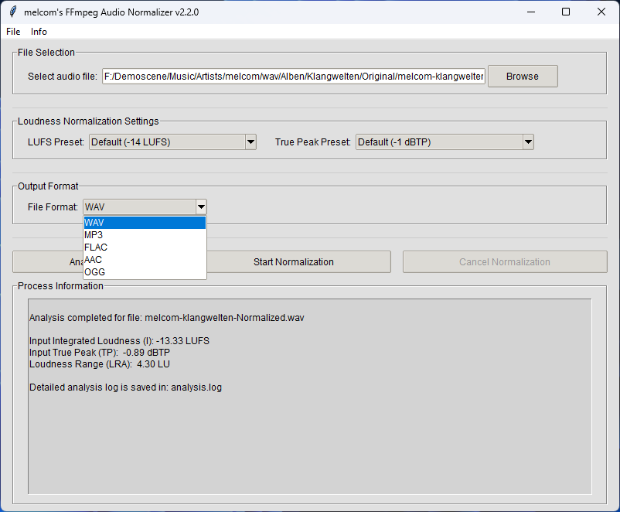Maximize the Audio Normalizer window
Image resolution: width=620 pixels, height=512 pixels.
566,12
